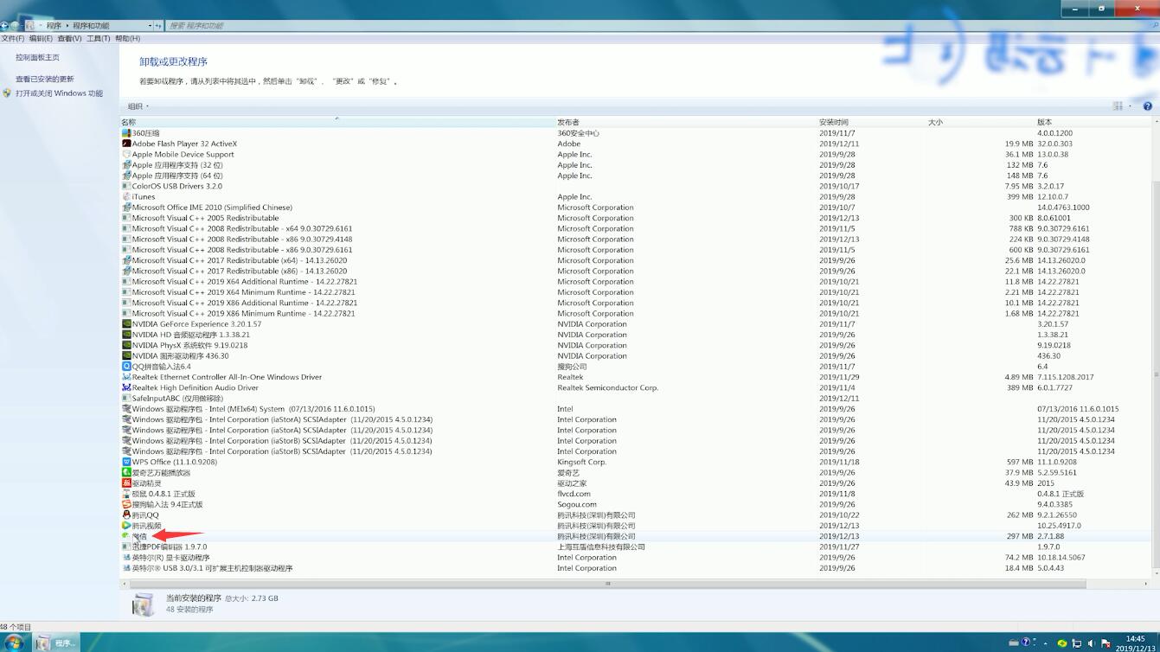Click the refresh button beside address bar
This screenshot has height=652, width=1160.
click(159, 26)
